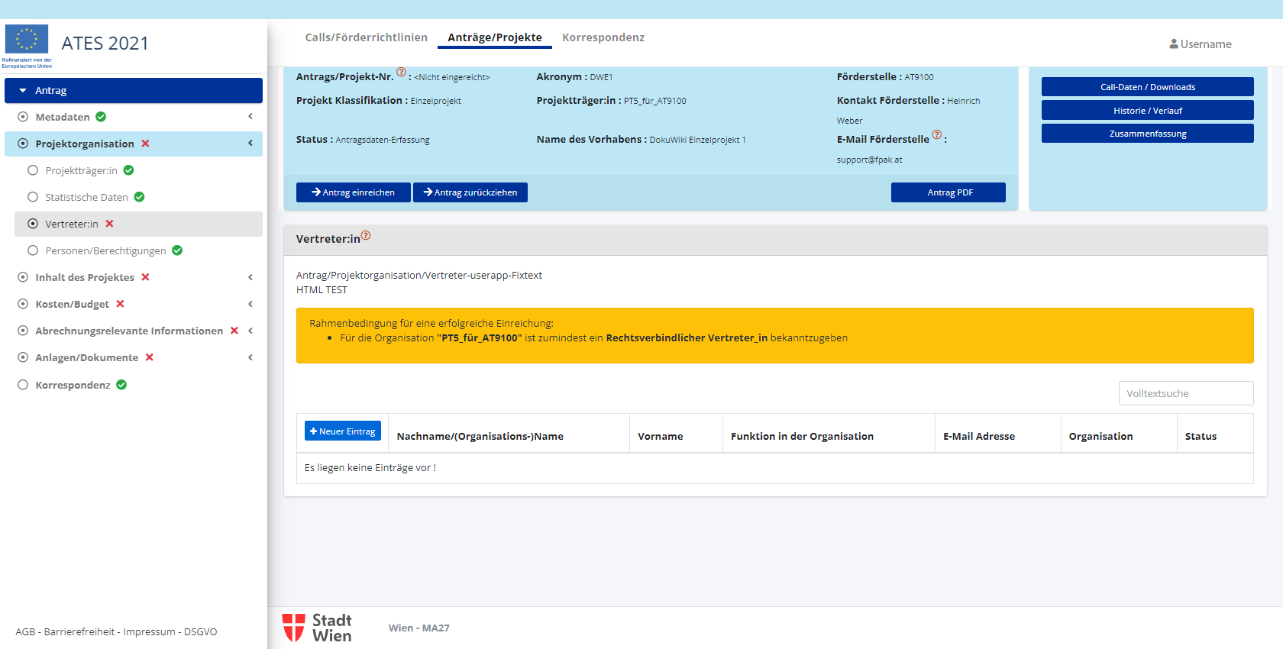
Task: Collapse the Projektorganisation chevron
Action: pyautogui.click(x=250, y=143)
